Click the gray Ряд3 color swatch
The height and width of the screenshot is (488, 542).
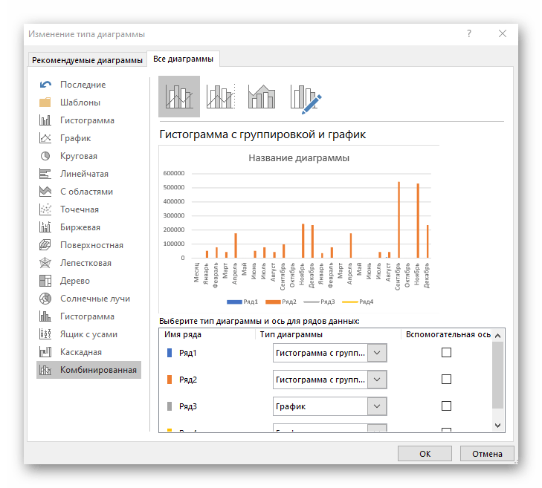(x=170, y=406)
